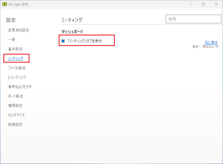Click the ISL Light app icon in title bar
Image resolution: width=223 pixels, height=164 pixels.
coord(5,4)
